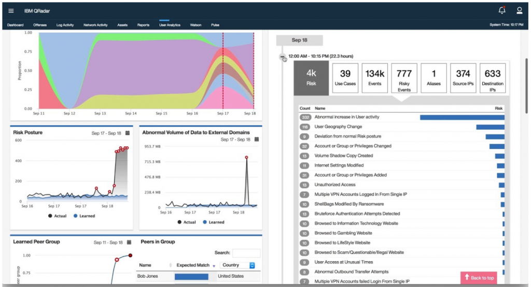The image size is (531, 287).
Task: Select the 633 Destination IPs tile
Action: pos(493,78)
